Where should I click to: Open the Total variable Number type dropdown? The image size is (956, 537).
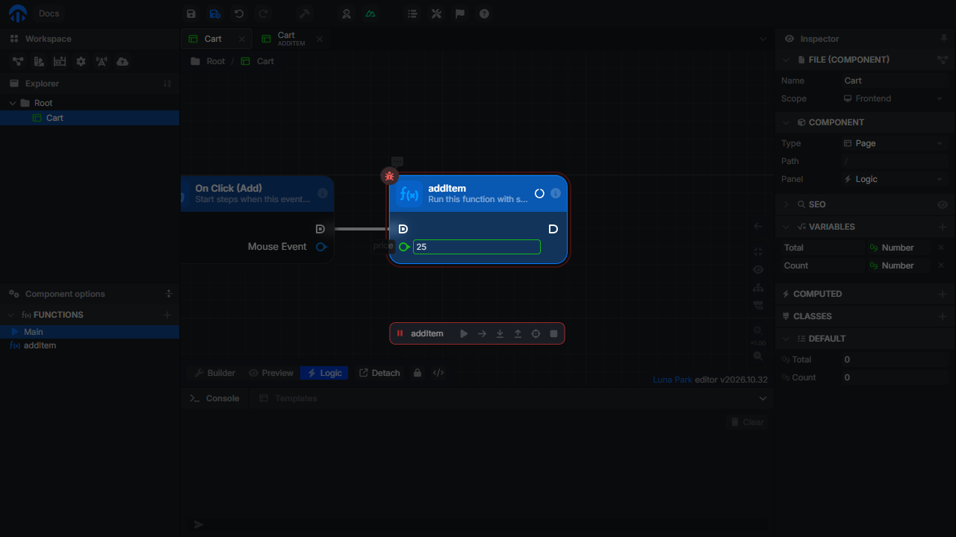[x=898, y=248]
